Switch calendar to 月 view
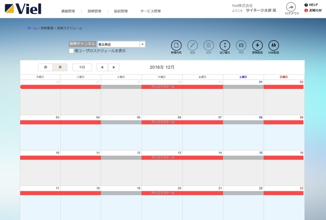The image size is (326, 220). [x=60, y=67]
